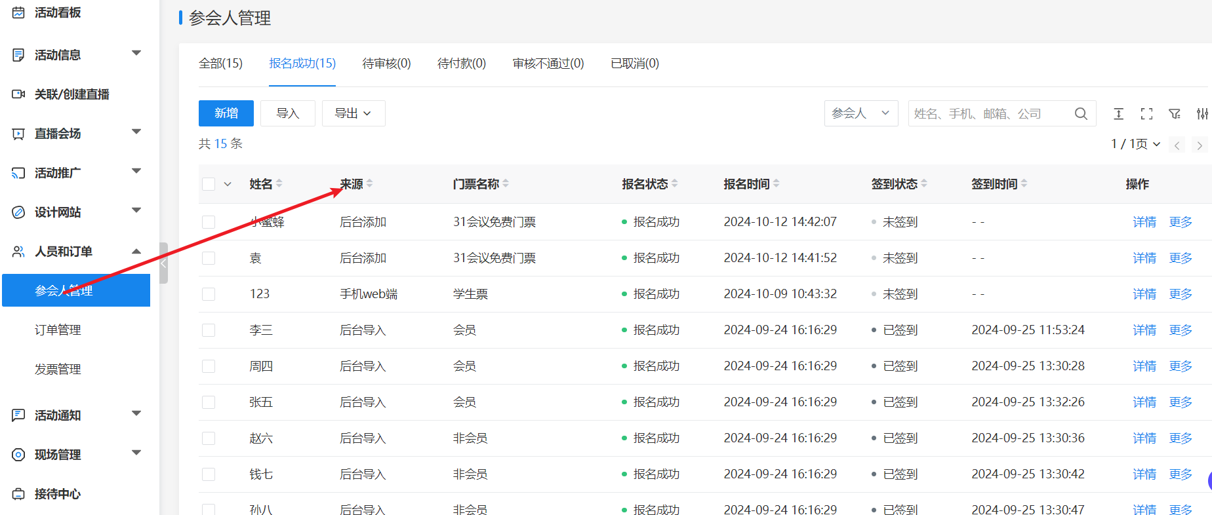Screen dimensions: 1212x515
Task: Click the row height adjustment icon
Action: point(1118,114)
